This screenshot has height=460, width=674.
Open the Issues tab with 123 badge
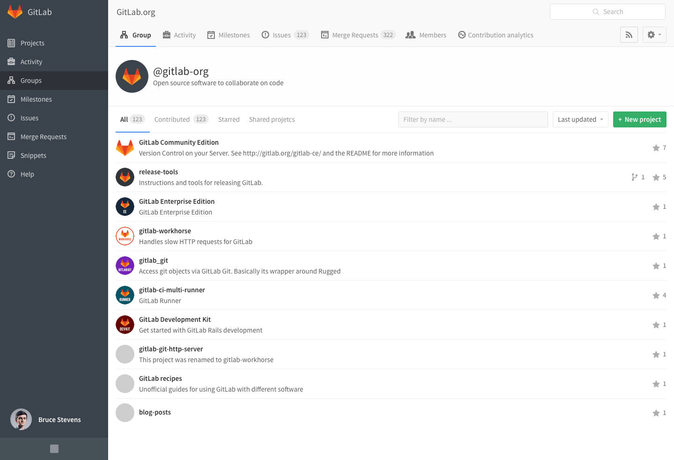click(x=285, y=35)
